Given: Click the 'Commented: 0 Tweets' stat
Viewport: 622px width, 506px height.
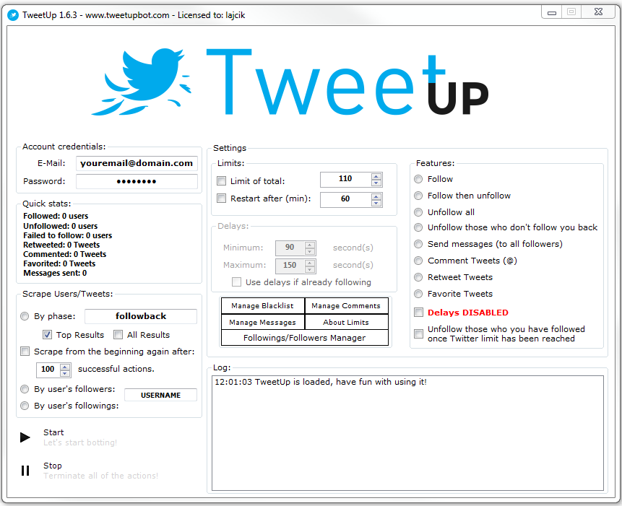Looking at the screenshot, I should pos(65,254).
